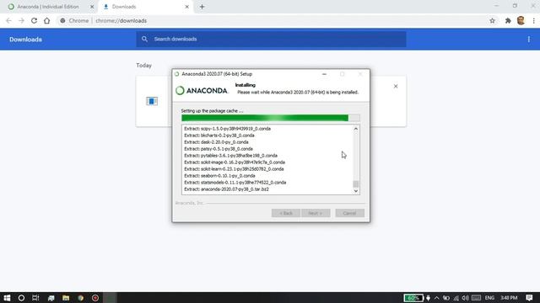Switch the ENG input language

coord(489,298)
